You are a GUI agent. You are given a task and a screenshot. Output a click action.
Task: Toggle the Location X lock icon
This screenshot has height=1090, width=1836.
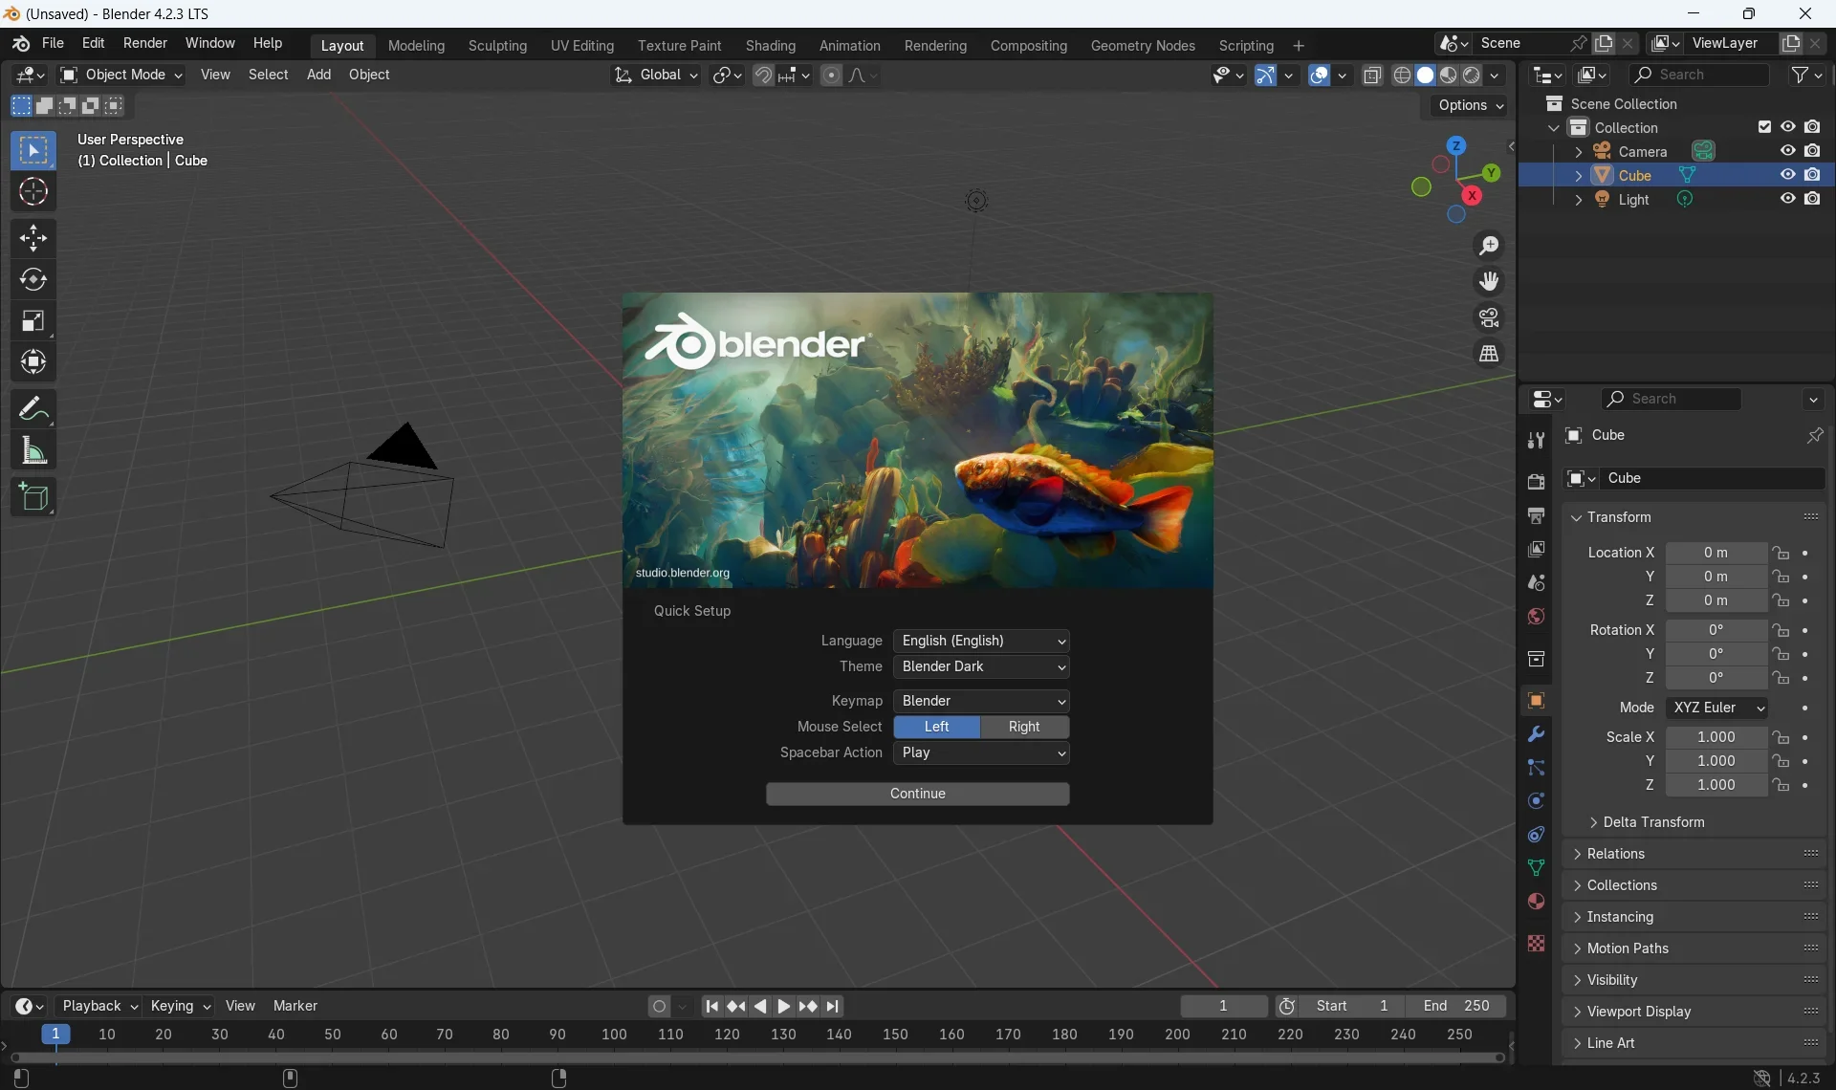coord(1781,553)
